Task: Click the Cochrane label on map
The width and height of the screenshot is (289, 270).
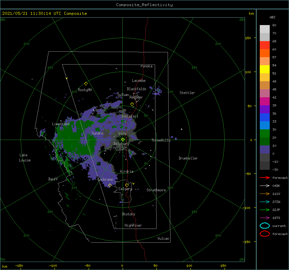Action: click(x=105, y=179)
